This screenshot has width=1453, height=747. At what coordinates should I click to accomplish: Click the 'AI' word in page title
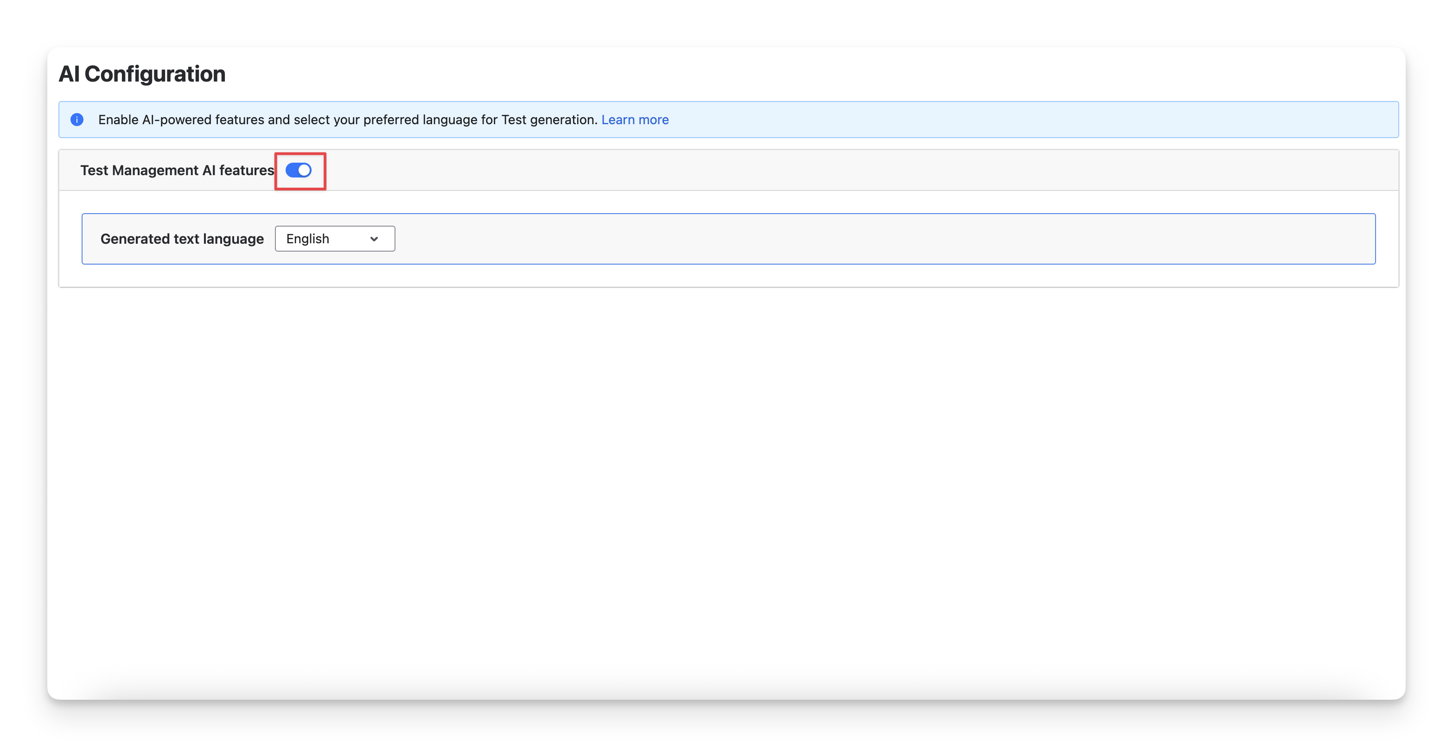click(x=69, y=74)
